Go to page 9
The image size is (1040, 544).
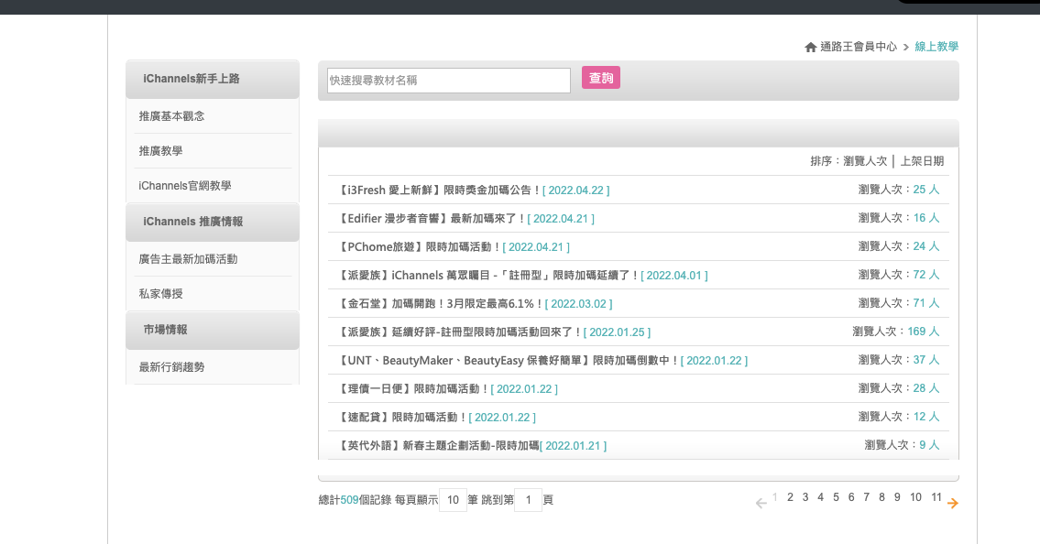(x=897, y=497)
